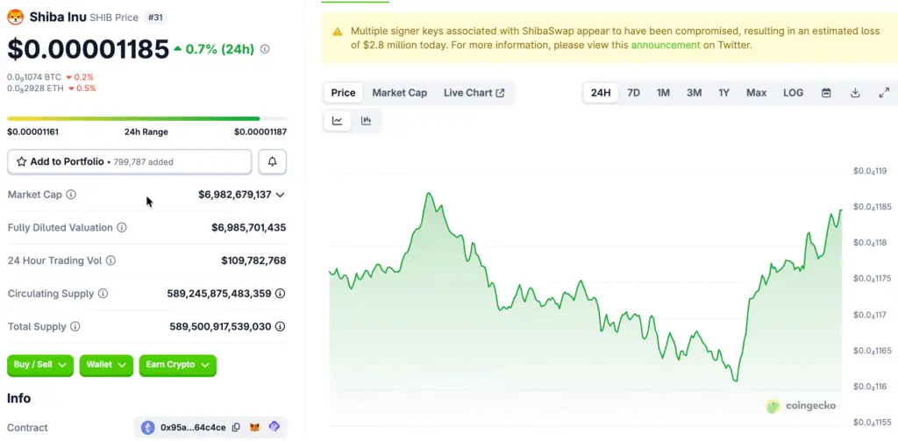898x441 pixels.
Task: Select the line chart view icon
Action: click(338, 121)
